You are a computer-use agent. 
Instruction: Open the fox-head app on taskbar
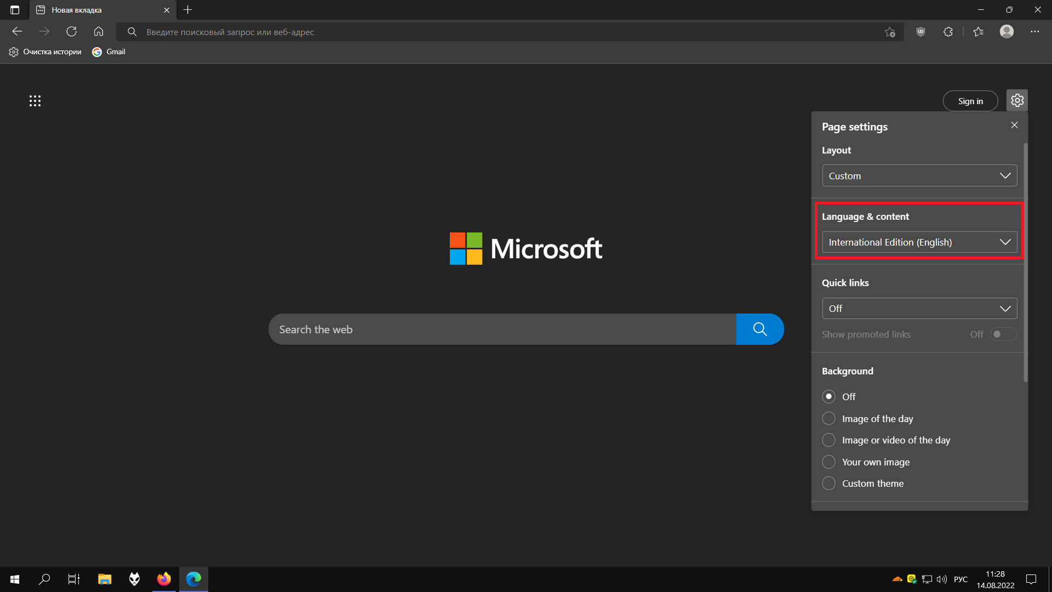tap(134, 579)
